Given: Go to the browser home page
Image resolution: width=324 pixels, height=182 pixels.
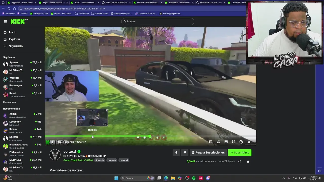Looking at the screenshot, I should coord(14,8).
